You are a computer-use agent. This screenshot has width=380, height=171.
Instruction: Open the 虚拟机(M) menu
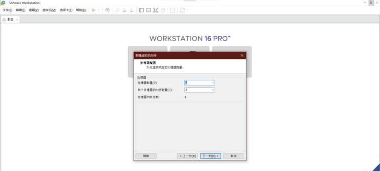click(x=49, y=10)
